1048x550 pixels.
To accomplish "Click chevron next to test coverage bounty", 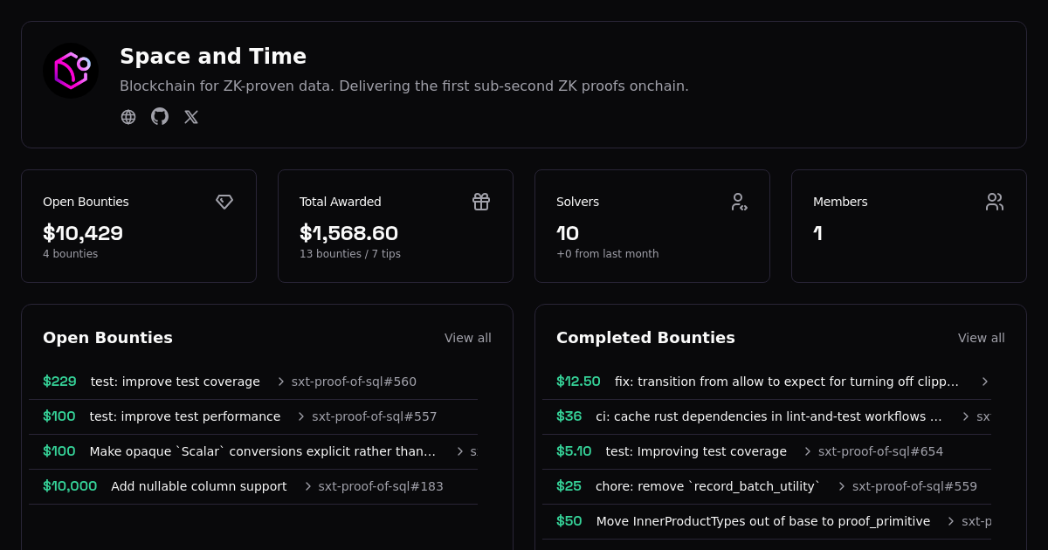I will pos(281,382).
